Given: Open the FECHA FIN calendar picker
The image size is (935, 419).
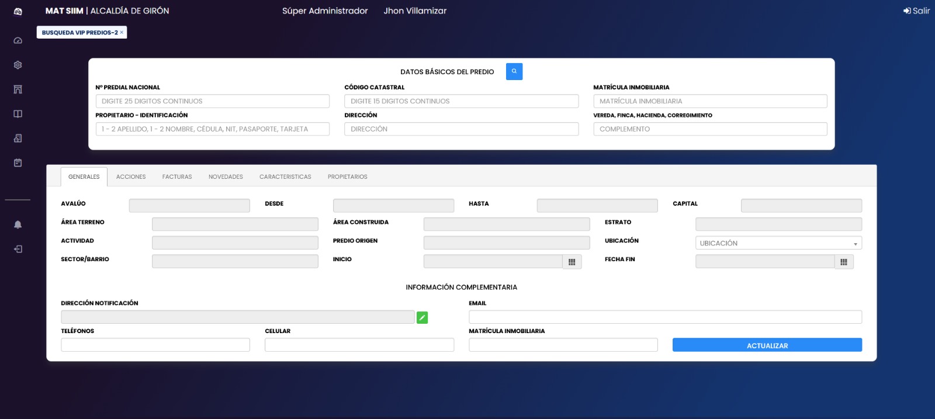Looking at the screenshot, I should coord(843,262).
